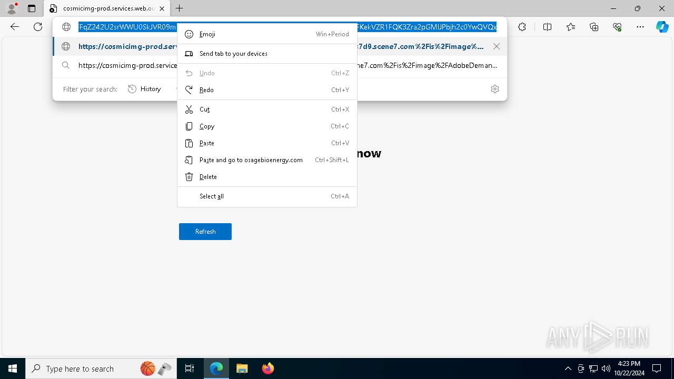
Task: Open Firefox from the taskbar
Action: tap(267, 368)
